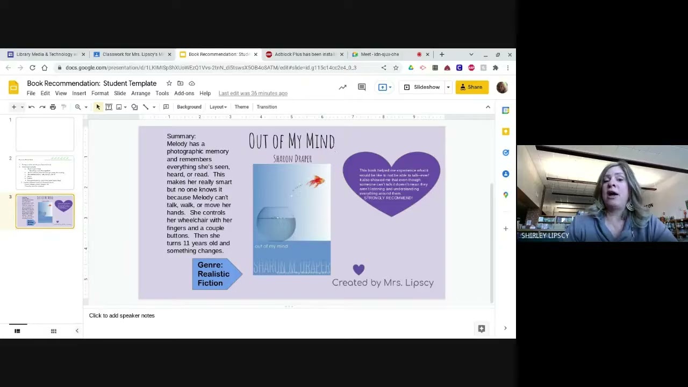The image size is (688, 387).
Task: Open the Insert menu
Action: coord(79,94)
